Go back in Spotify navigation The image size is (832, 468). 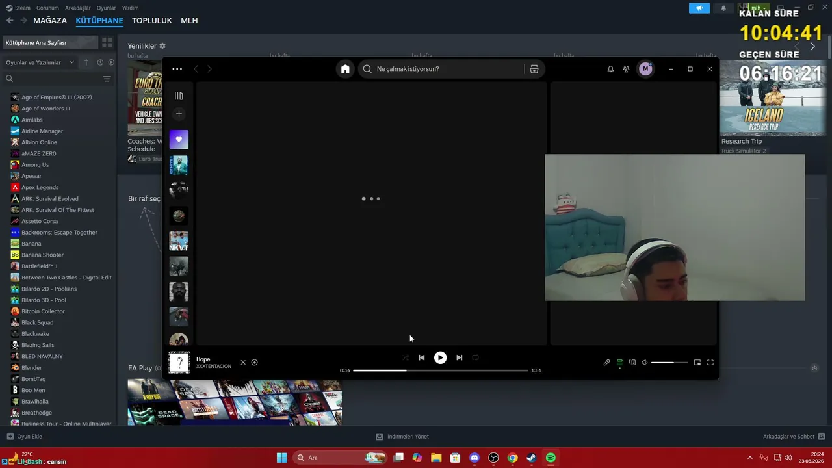click(x=196, y=69)
